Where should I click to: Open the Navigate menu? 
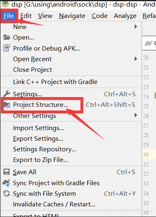click(72, 16)
